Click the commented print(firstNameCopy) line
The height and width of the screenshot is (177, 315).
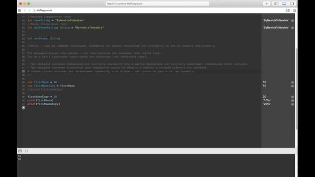pos(45,89)
